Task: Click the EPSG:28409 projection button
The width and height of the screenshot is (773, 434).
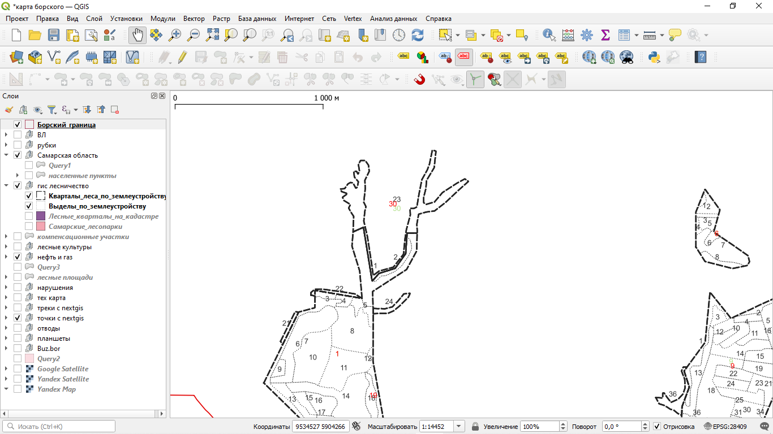Action: pyautogui.click(x=725, y=427)
